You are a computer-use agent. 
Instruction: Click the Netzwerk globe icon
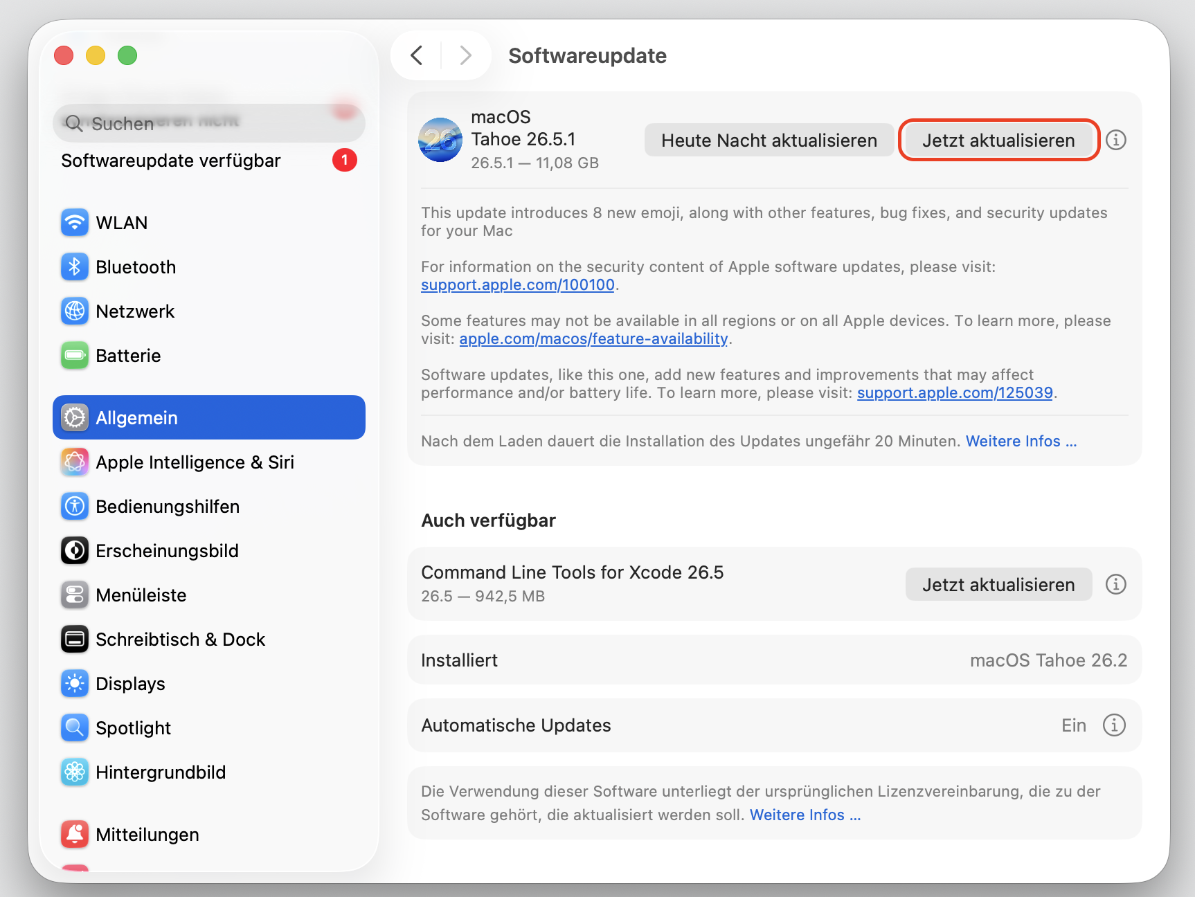tap(75, 311)
